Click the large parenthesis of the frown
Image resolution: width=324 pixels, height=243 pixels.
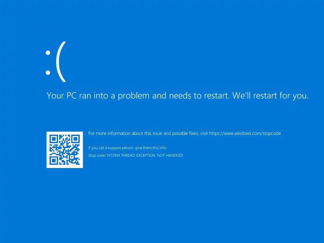[61, 62]
